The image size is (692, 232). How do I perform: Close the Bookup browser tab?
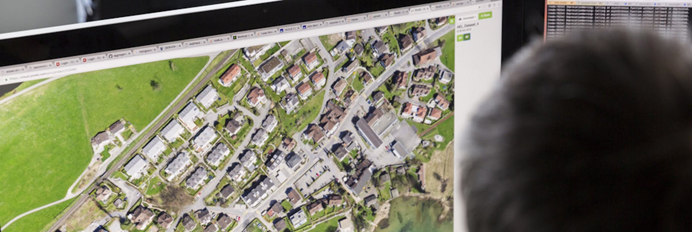[252, 35]
